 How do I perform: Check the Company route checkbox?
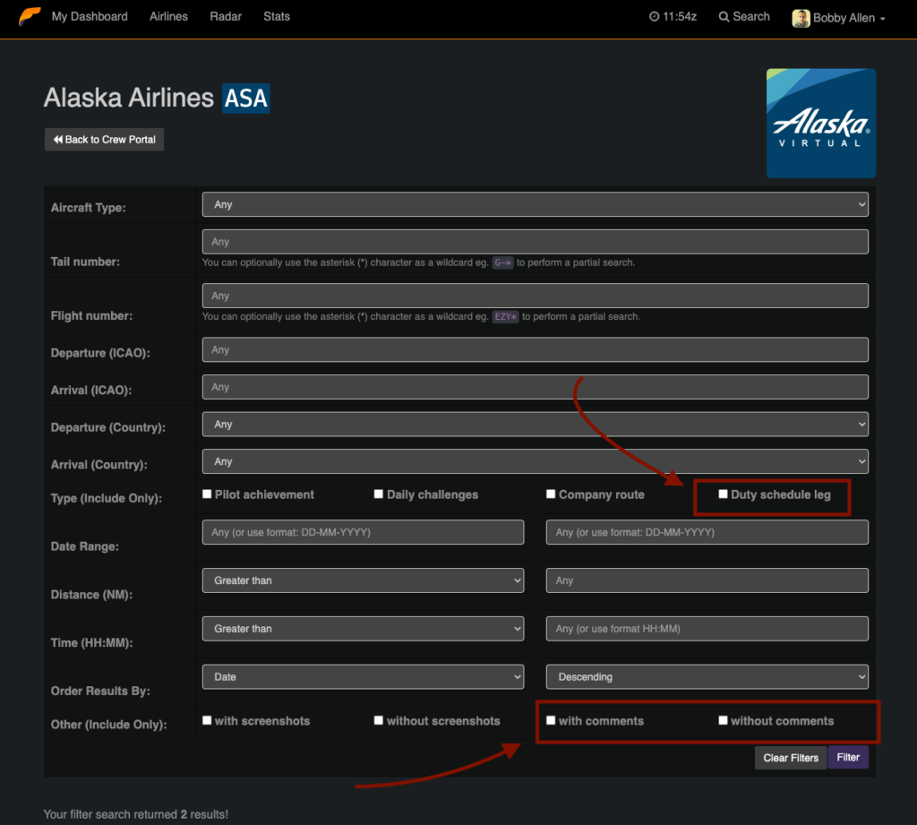[x=551, y=494]
